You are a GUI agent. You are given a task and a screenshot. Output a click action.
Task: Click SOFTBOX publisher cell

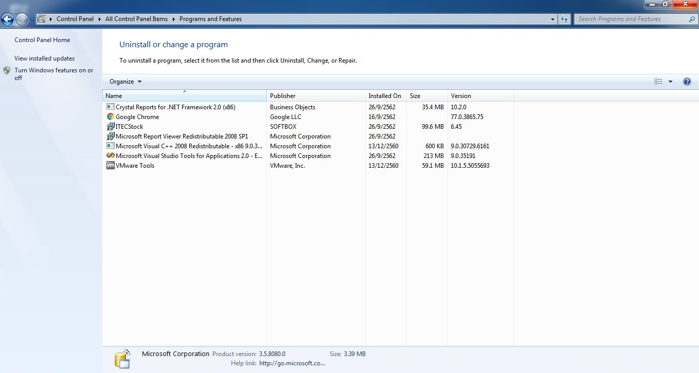tap(283, 127)
